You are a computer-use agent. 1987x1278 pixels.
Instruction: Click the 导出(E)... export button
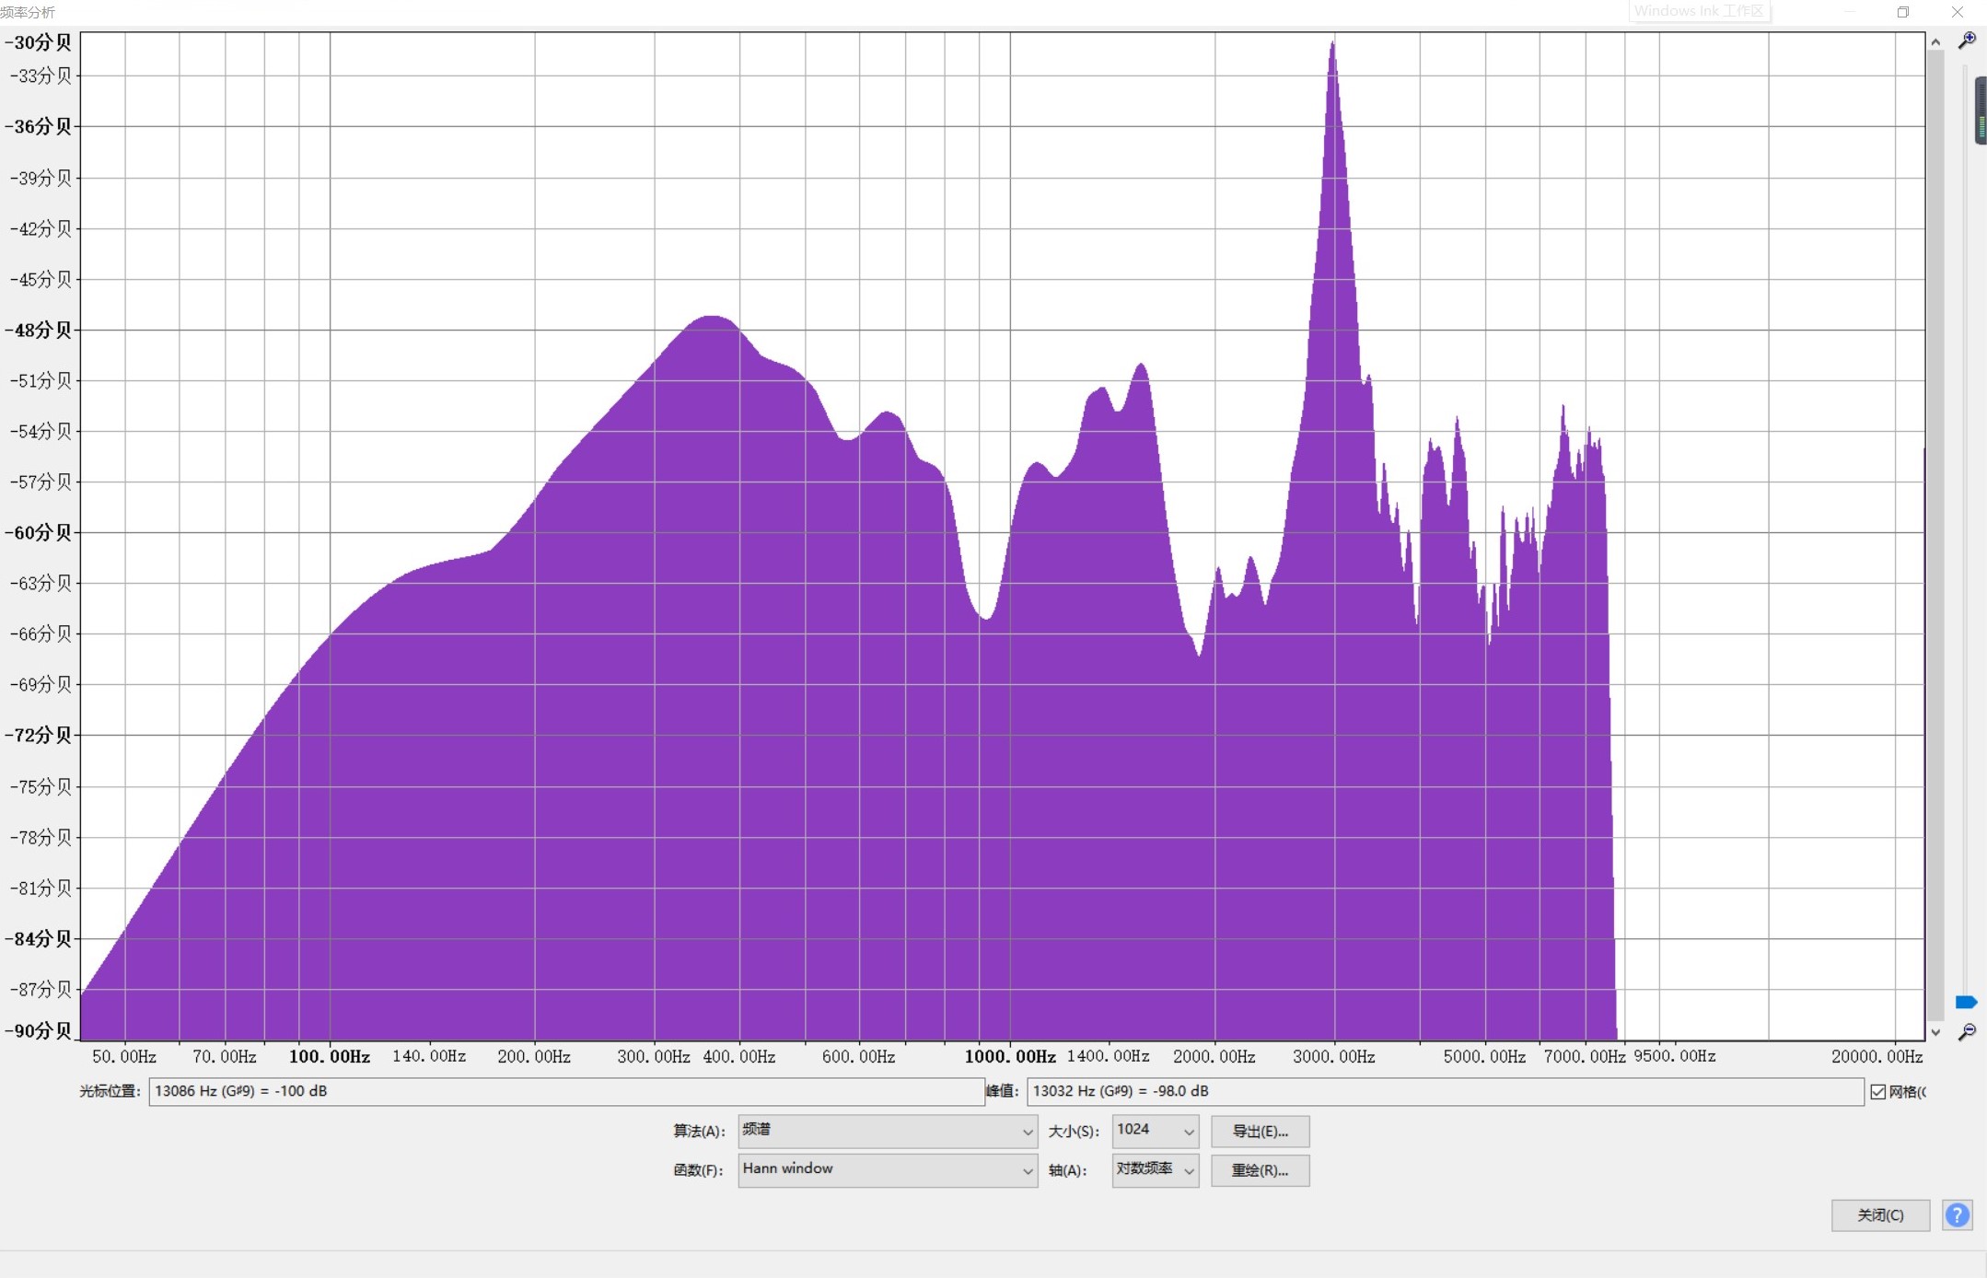(1260, 1132)
